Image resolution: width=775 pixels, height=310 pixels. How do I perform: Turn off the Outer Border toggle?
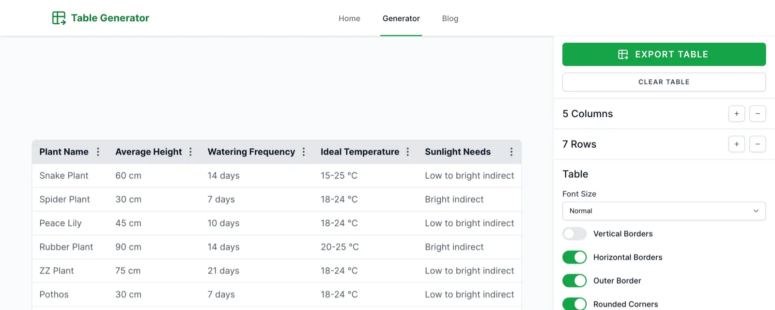[x=574, y=280]
